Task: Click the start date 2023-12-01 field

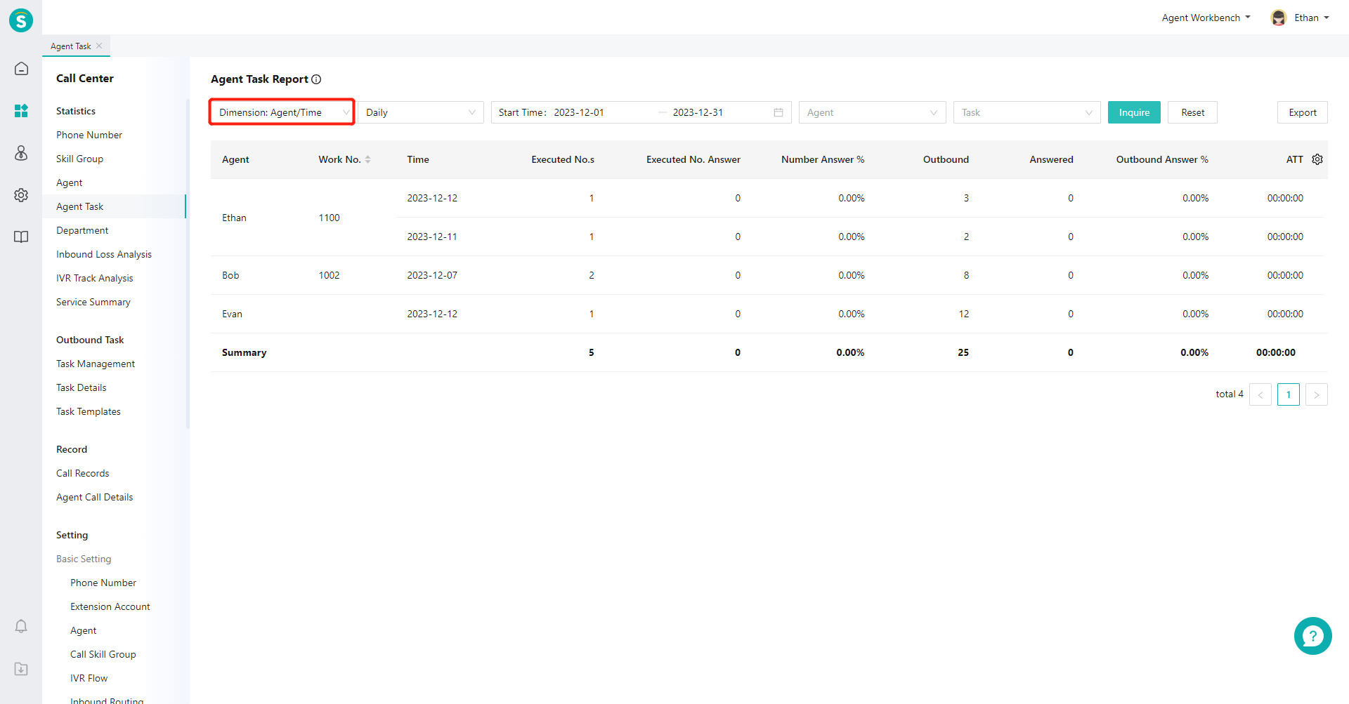Action: point(579,112)
